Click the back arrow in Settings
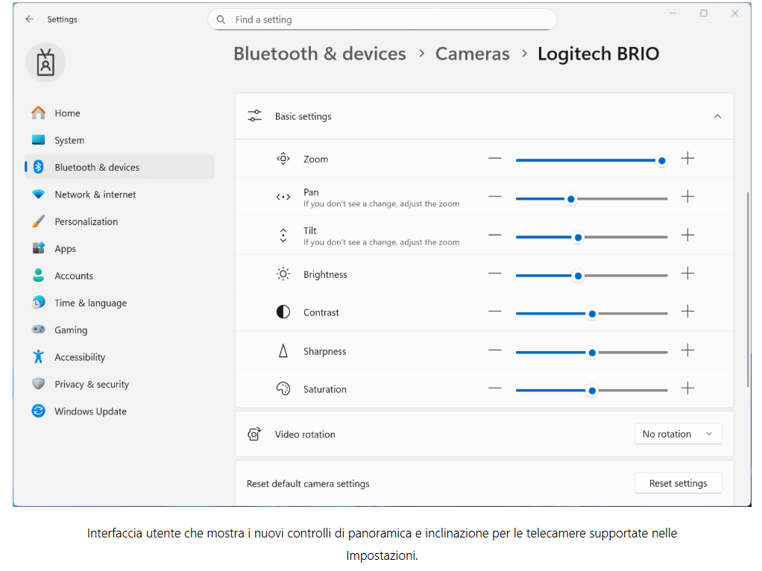Viewport: 762px width, 571px height. pos(30,19)
